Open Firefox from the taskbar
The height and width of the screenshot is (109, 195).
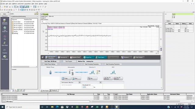click(x=87, y=107)
